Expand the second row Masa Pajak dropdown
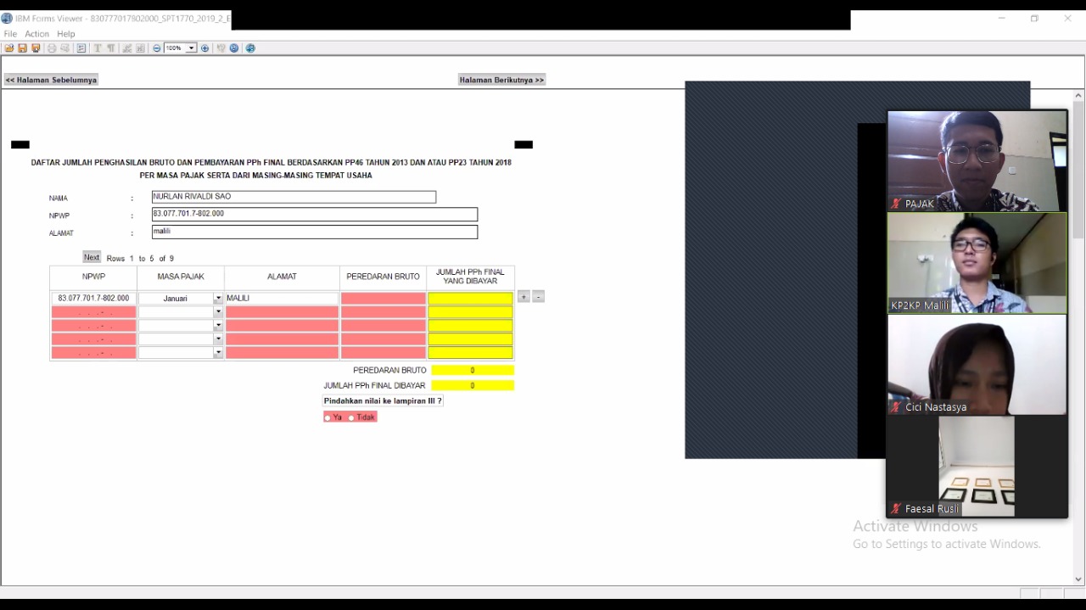Image resolution: width=1086 pixels, height=610 pixels. (218, 312)
